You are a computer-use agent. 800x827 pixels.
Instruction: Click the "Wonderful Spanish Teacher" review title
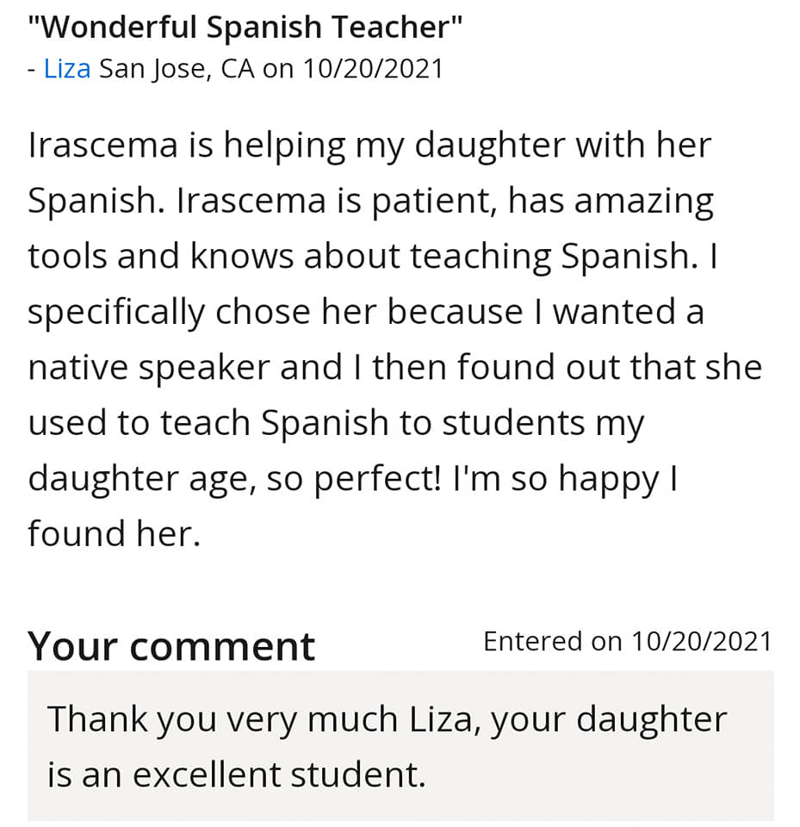[245, 27]
